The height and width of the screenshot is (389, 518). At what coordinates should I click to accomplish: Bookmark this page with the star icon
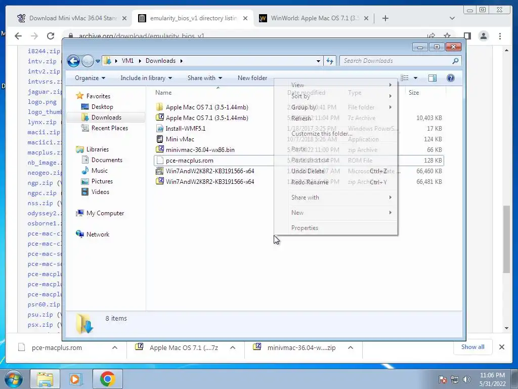[447, 35]
